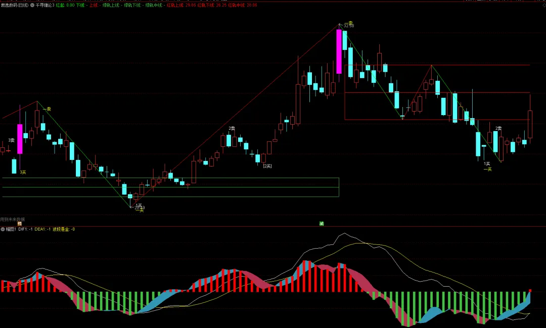Select the magenta candlestick near 3卖
This screenshot has height=328, width=546.
click(20, 139)
